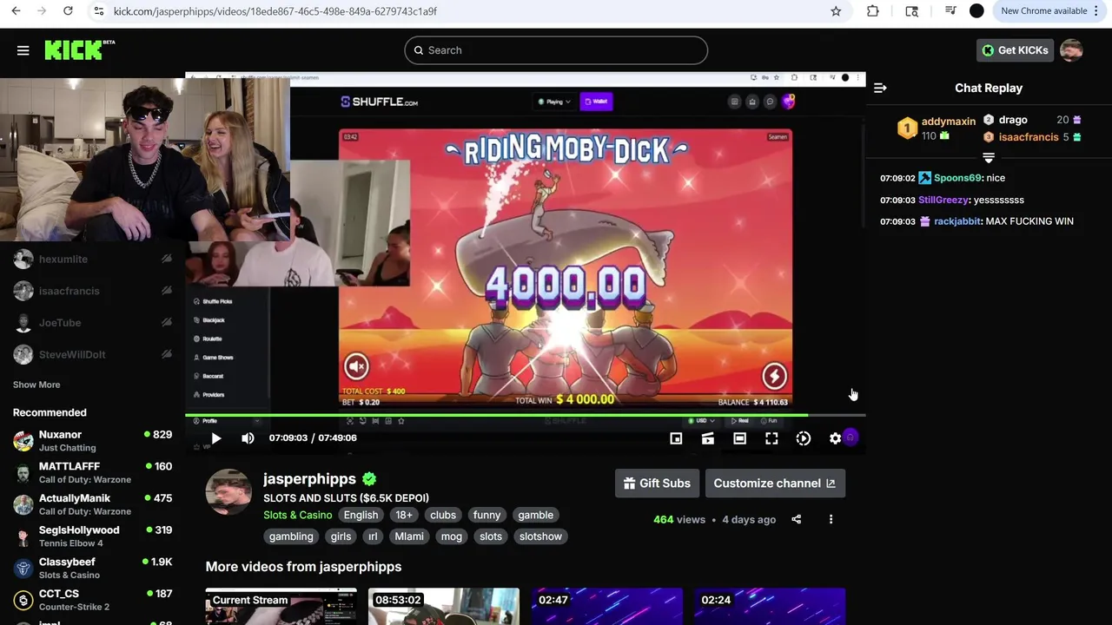
Task: Enter fullscreen video mode
Action: 771,438
